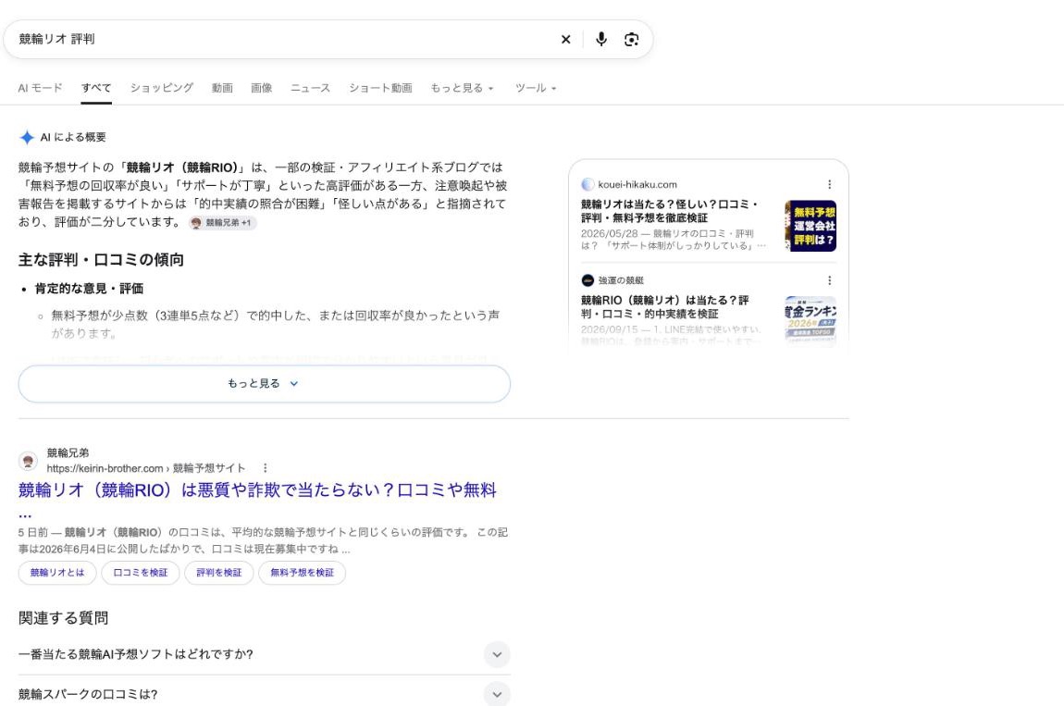Open the 競輪リオは当たる？怪しい？ article link
The image size is (1064, 706).
[669, 210]
